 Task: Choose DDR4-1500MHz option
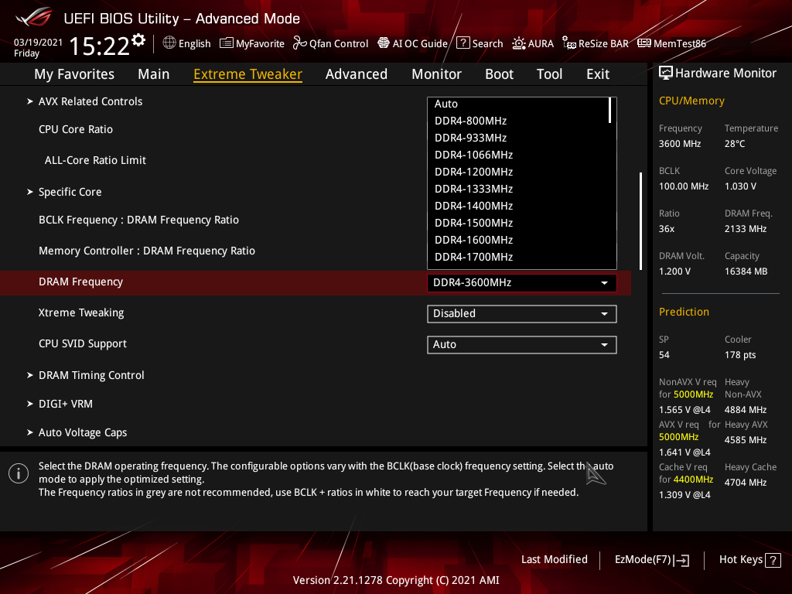coord(519,224)
